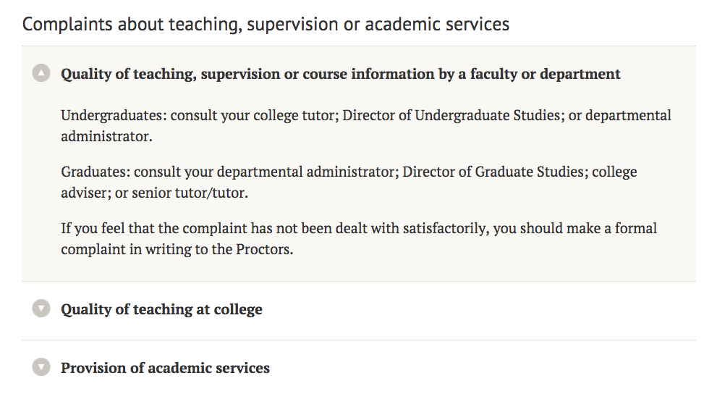The image size is (717, 402).
Task: Click "Director of Undergraduate Studies" text
Action: [451, 115]
